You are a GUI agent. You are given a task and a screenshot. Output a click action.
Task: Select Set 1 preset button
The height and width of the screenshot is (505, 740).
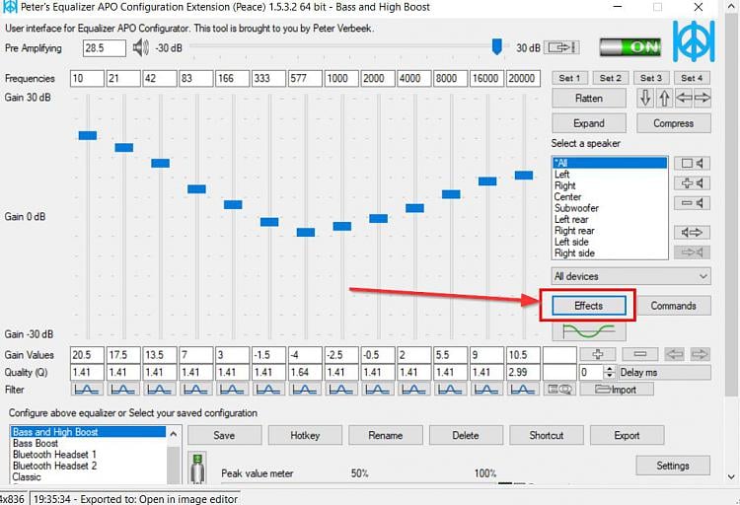569,78
